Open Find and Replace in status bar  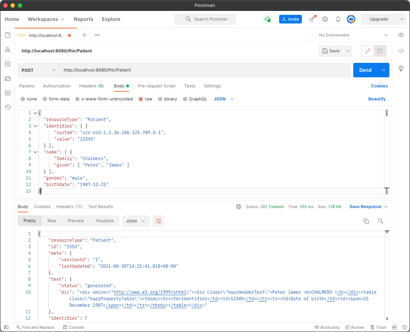[x=35, y=327]
